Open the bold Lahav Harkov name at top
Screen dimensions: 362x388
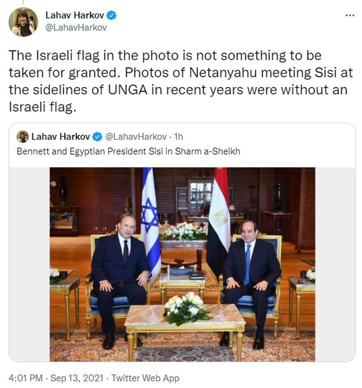coord(75,15)
